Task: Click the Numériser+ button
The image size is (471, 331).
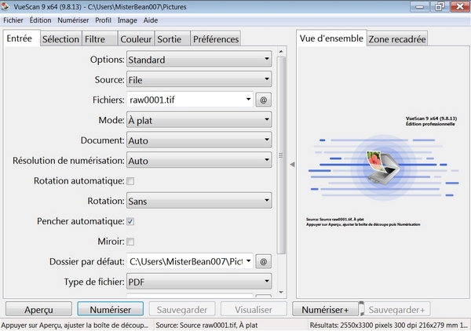Action: click(325, 309)
